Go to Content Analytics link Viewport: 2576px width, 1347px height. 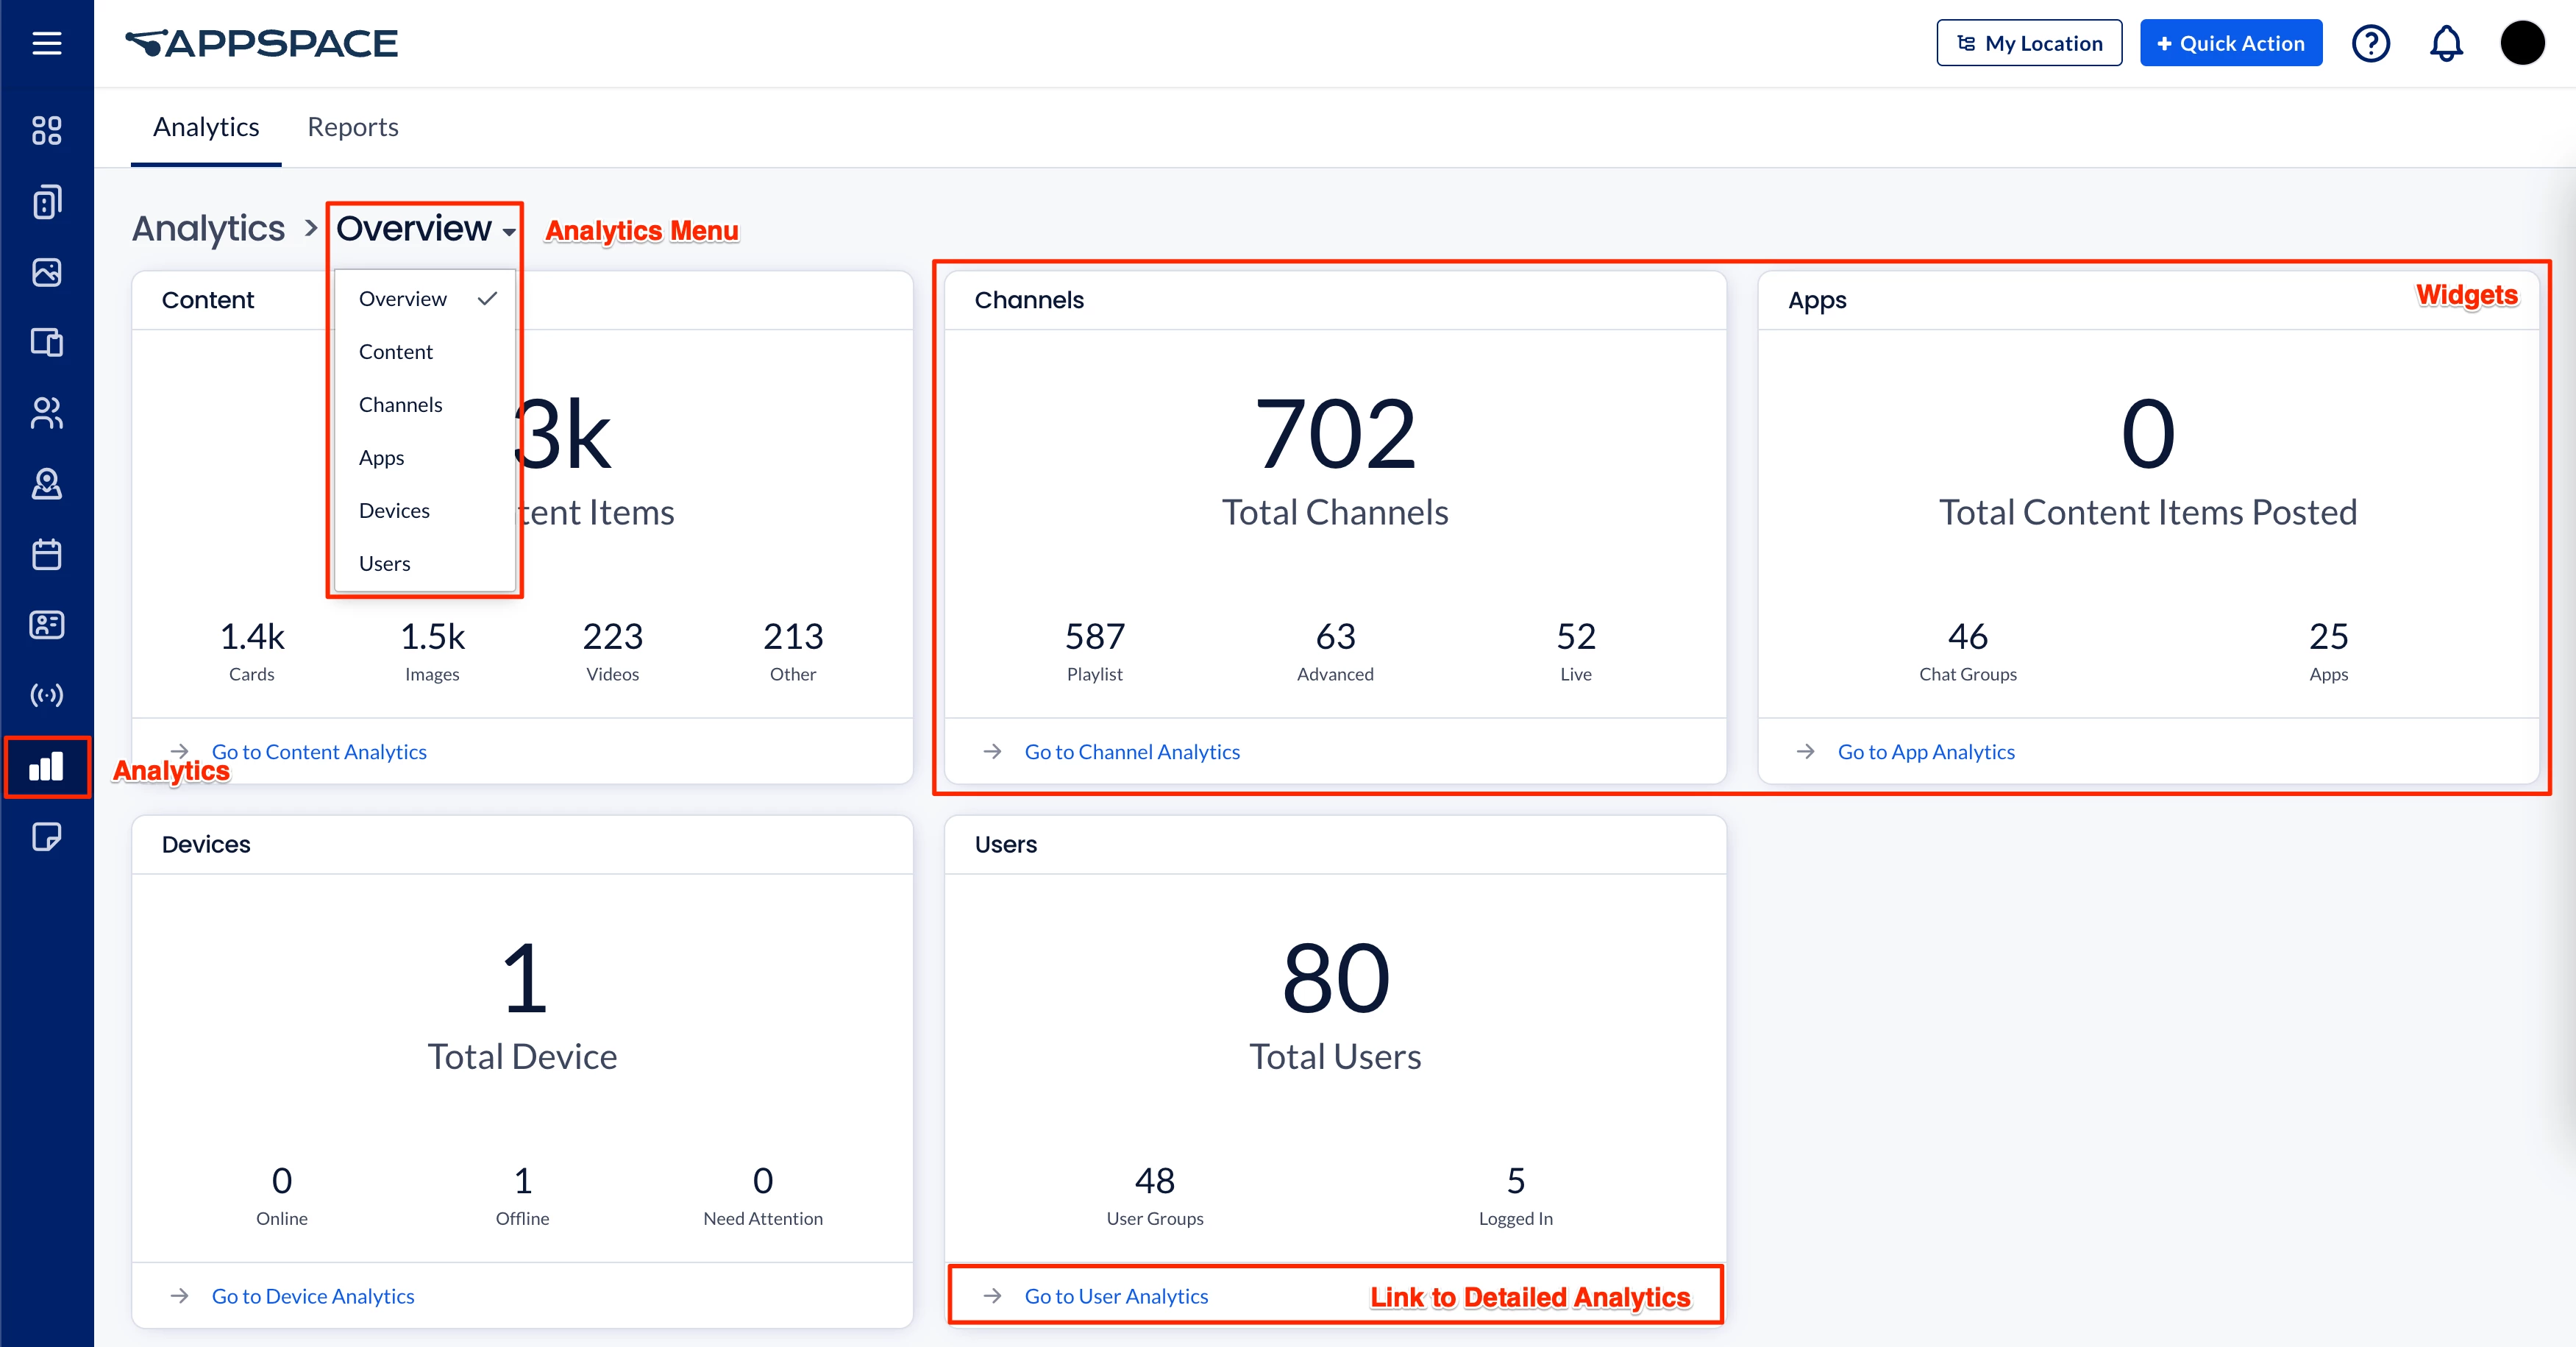[x=319, y=752]
